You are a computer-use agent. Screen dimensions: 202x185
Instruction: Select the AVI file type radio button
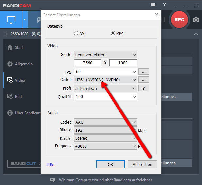pos(76,33)
